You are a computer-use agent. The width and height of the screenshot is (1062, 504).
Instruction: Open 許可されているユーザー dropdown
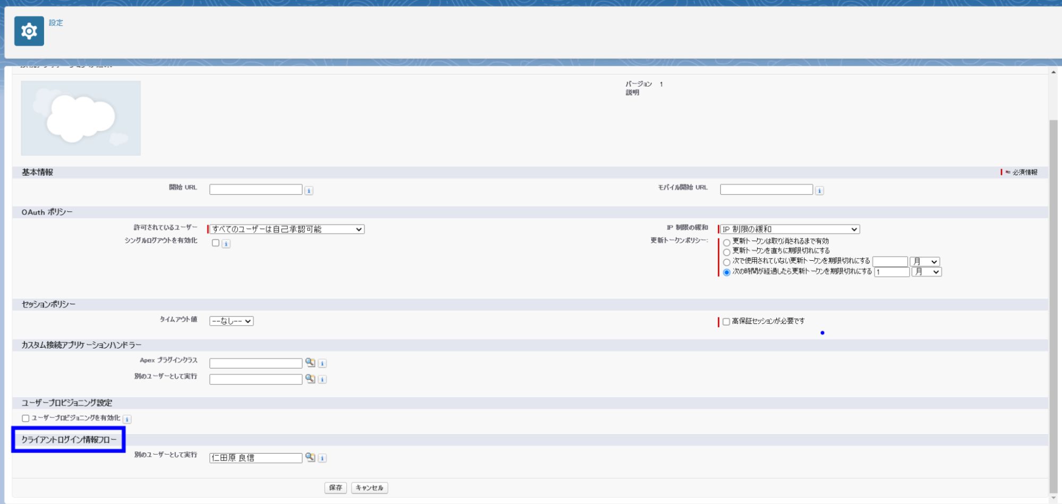point(287,229)
